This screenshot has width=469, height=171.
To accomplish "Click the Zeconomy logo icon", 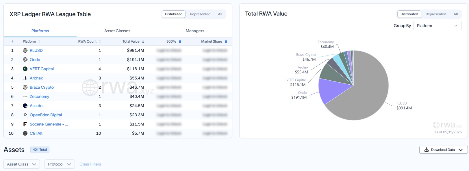I will [x=25, y=96].
